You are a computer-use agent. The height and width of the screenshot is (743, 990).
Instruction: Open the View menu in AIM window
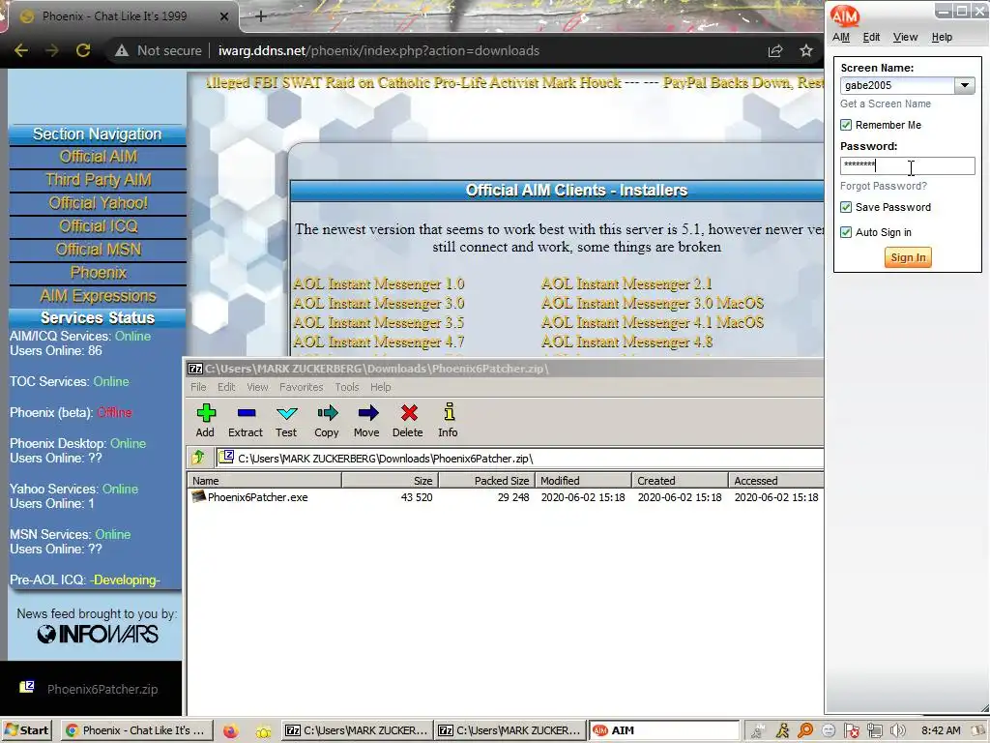point(905,38)
